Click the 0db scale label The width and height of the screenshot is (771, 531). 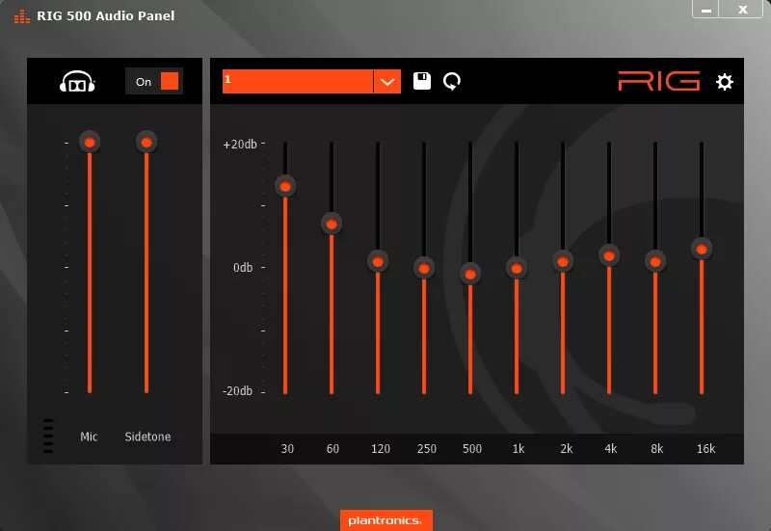point(243,268)
